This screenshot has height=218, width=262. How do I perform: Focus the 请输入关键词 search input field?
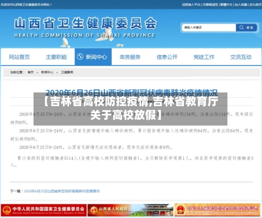[209, 28]
